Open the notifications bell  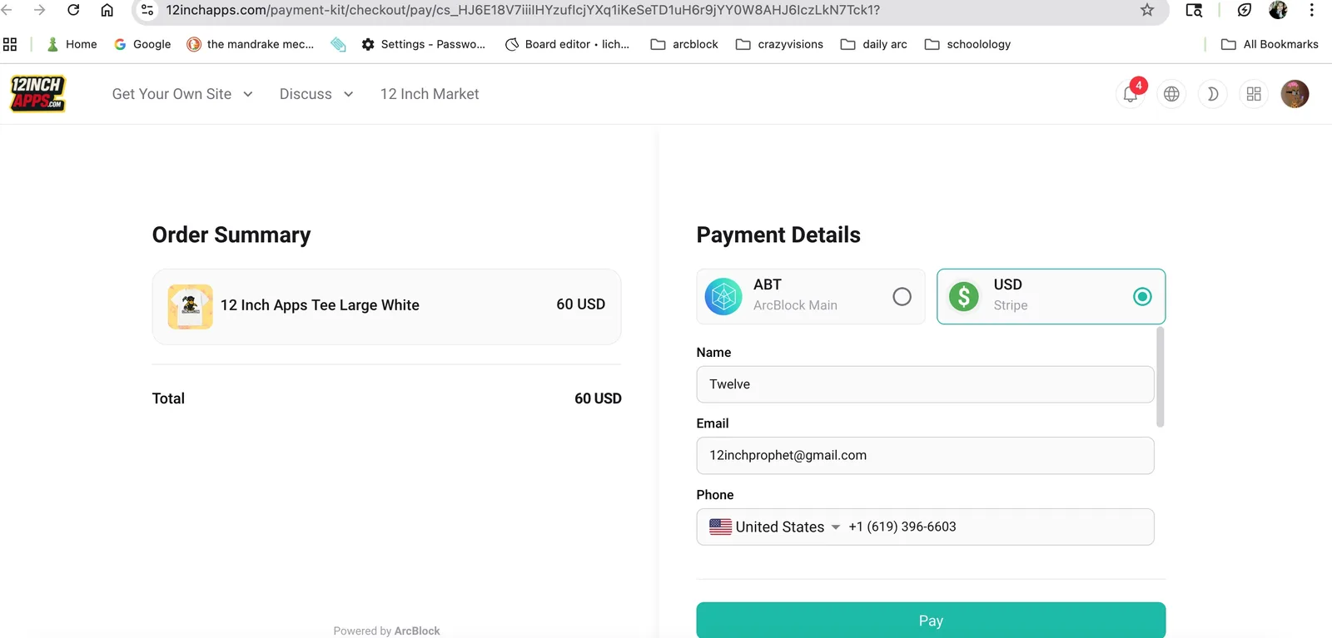(1131, 94)
